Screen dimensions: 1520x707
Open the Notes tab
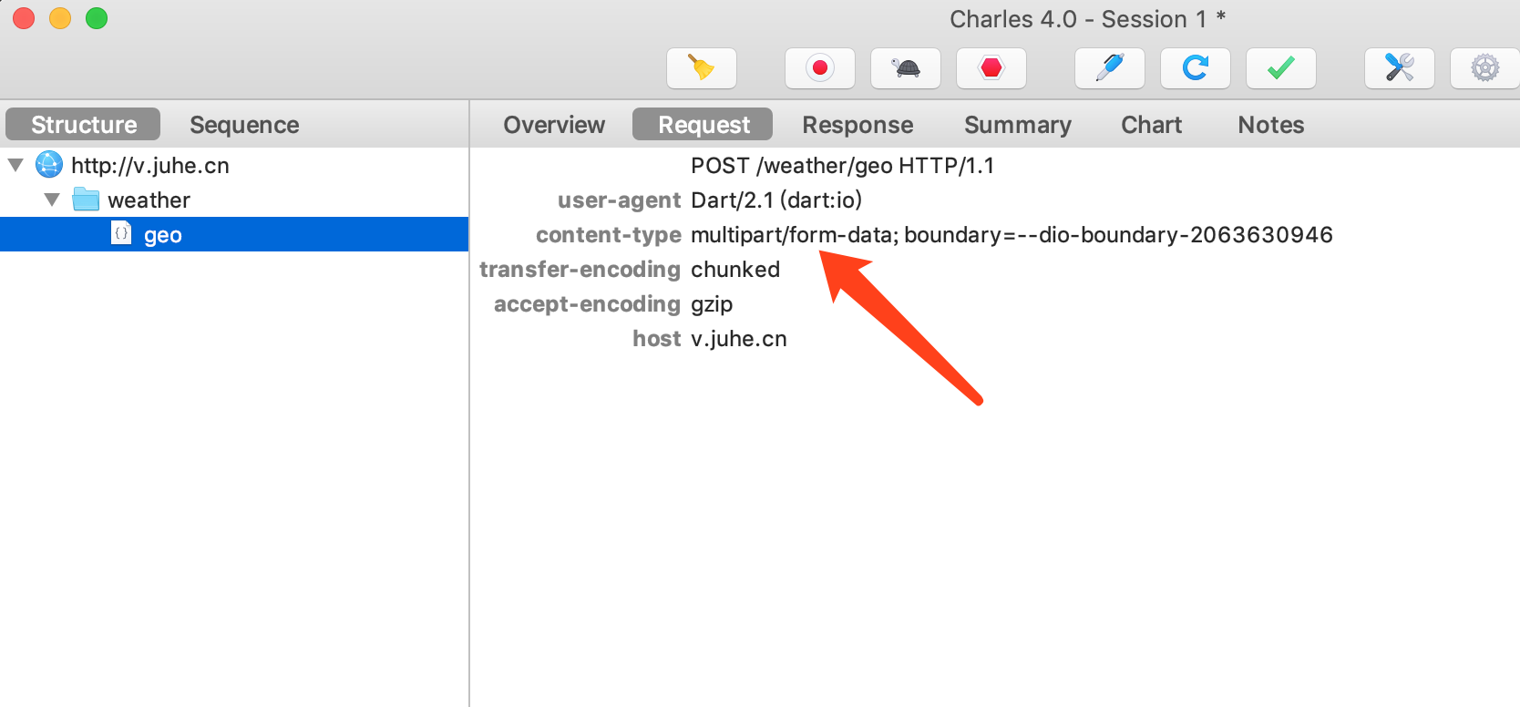pyautogui.click(x=1271, y=125)
